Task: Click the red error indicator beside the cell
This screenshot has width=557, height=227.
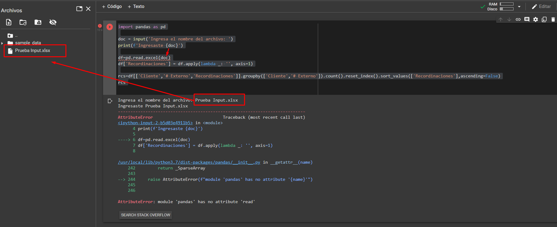Action: pyautogui.click(x=100, y=26)
